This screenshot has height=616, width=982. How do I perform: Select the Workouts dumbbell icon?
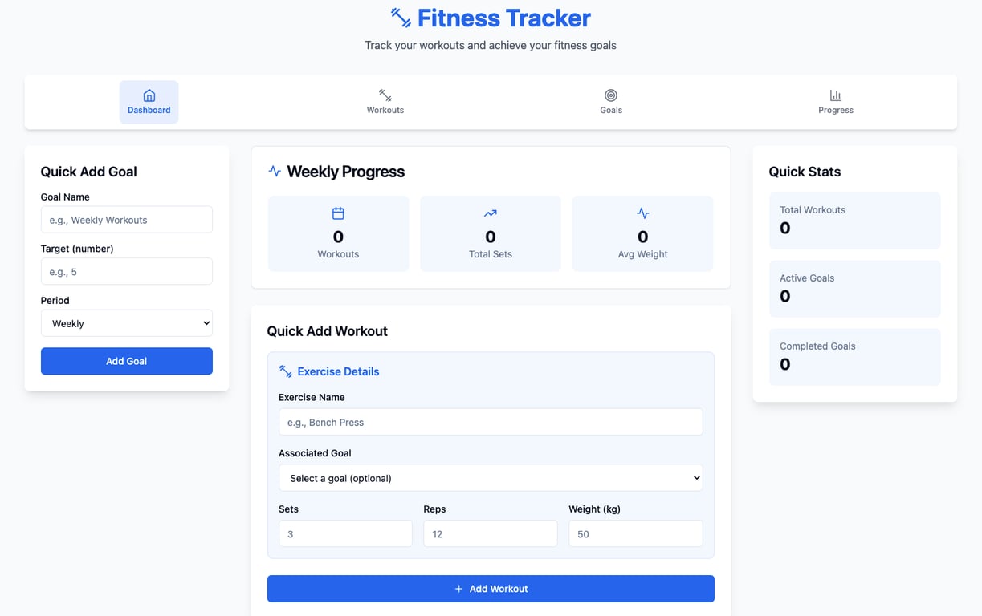pos(385,95)
